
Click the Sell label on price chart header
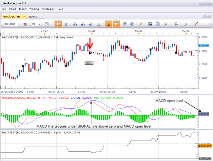pyautogui.click(x=56, y=37)
